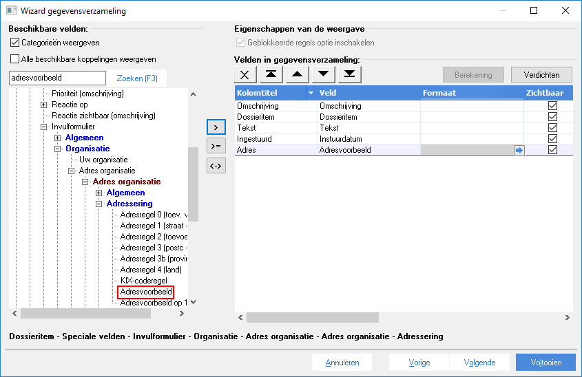Click the move down arrow icon
Screen dimensions: 582x377
[x=323, y=74]
